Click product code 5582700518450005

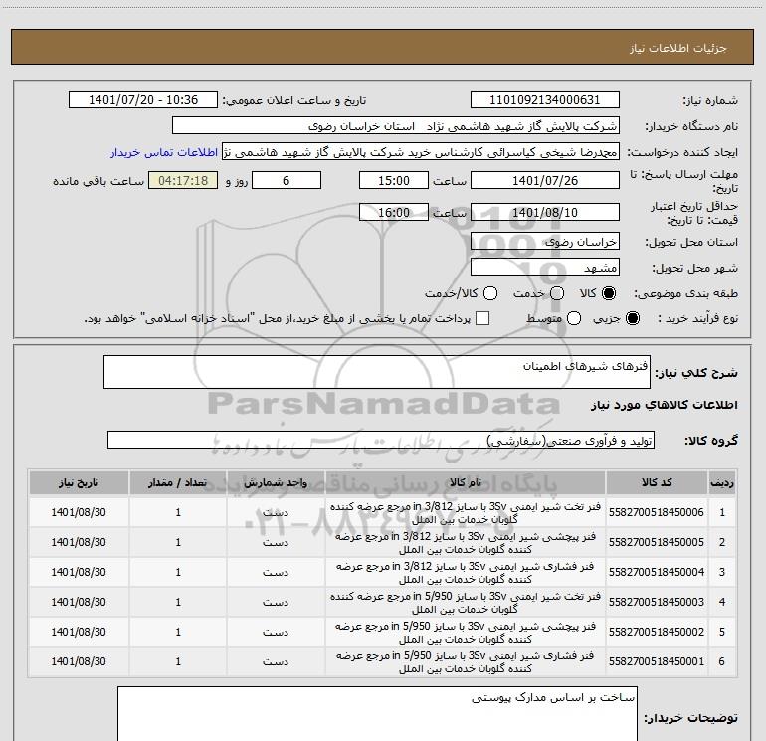click(x=657, y=542)
